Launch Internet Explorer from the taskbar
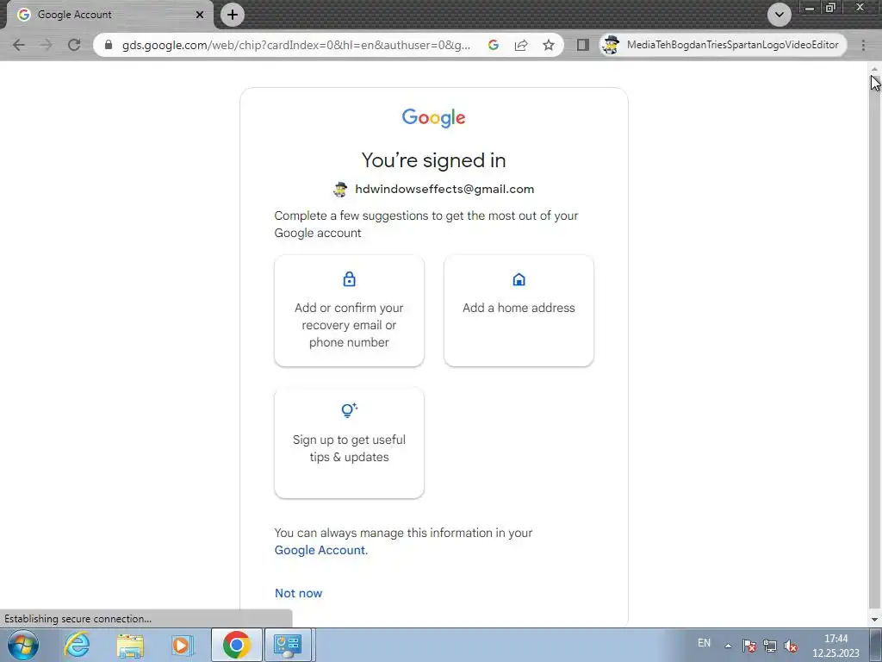This screenshot has width=882, height=662. coord(77,645)
